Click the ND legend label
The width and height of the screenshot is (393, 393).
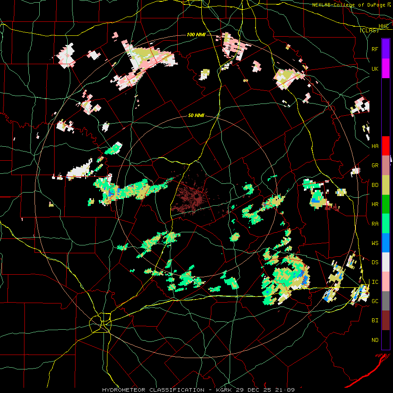point(375,340)
